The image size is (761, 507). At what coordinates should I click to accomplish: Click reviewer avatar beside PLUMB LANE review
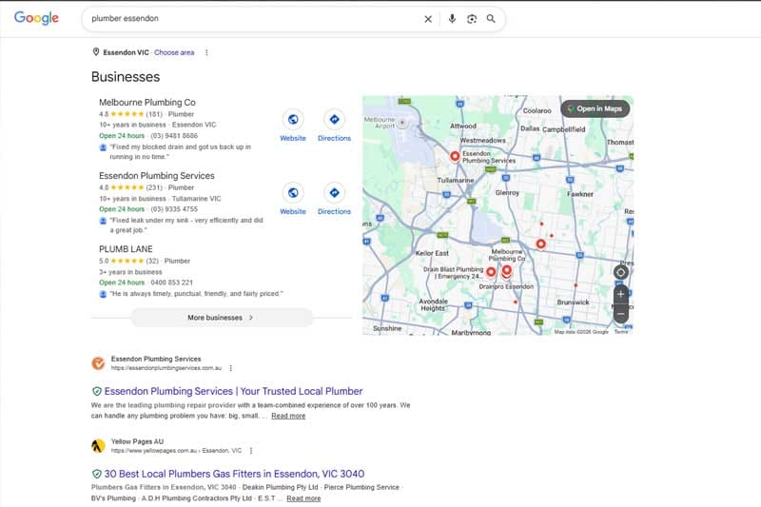click(x=103, y=294)
